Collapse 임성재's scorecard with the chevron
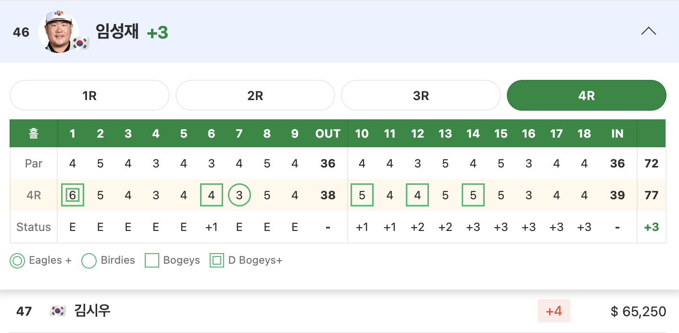 [x=649, y=31]
